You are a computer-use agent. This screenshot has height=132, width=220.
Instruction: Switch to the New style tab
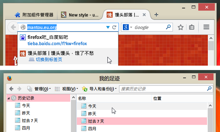[x=80, y=15]
